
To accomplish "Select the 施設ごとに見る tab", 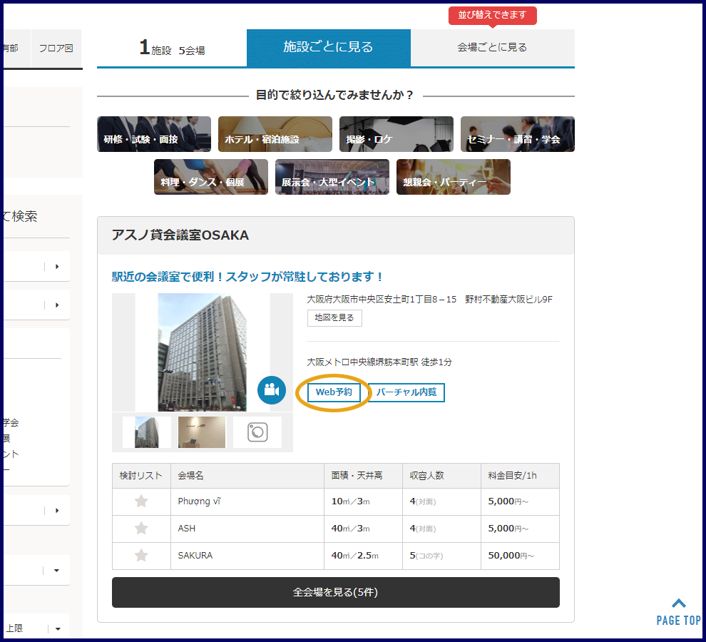I will click(x=328, y=48).
